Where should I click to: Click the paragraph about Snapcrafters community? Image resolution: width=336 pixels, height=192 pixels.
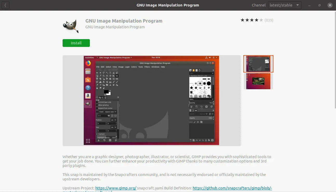click(x=164, y=177)
